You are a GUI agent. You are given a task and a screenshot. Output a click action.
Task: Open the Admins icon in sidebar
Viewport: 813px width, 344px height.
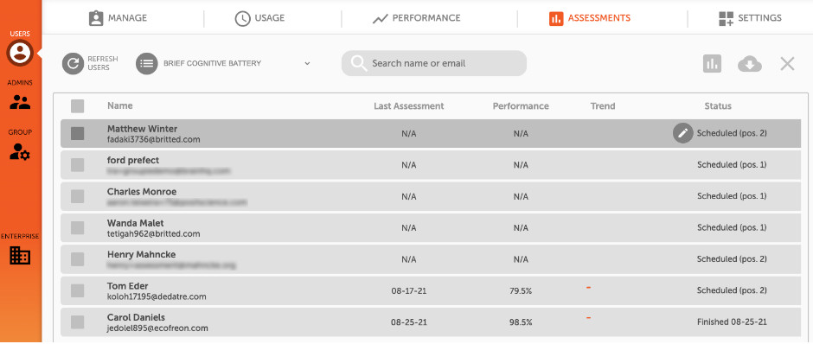[x=20, y=102]
